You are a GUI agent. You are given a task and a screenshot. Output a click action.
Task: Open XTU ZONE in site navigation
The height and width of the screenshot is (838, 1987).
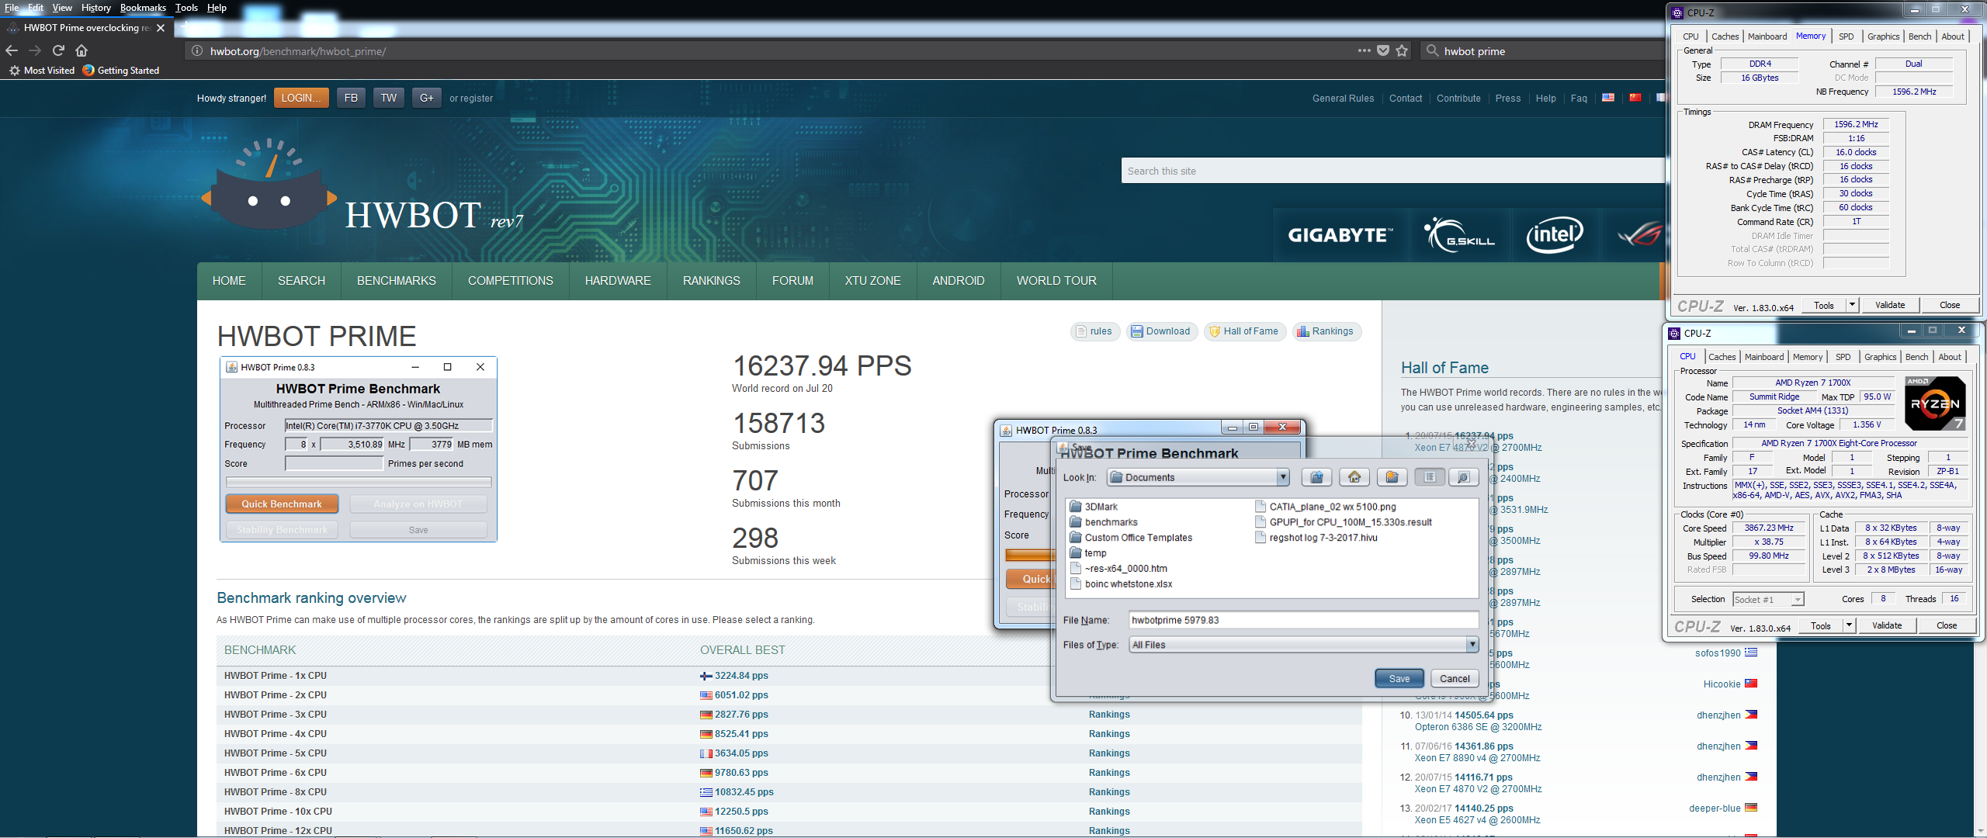(873, 281)
